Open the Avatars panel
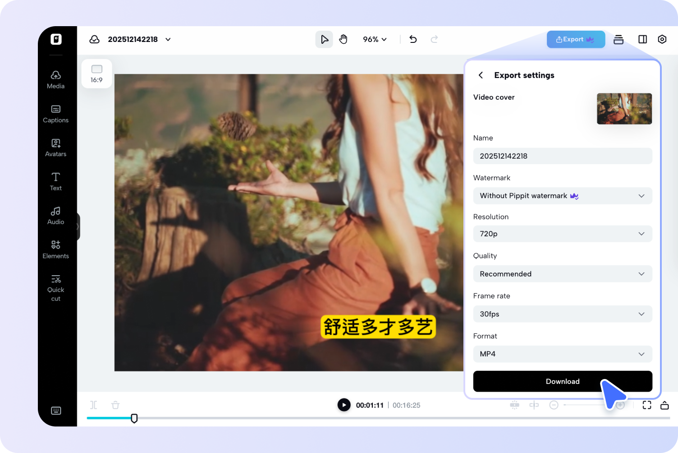This screenshot has height=453, width=678. (x=55, y=147)
